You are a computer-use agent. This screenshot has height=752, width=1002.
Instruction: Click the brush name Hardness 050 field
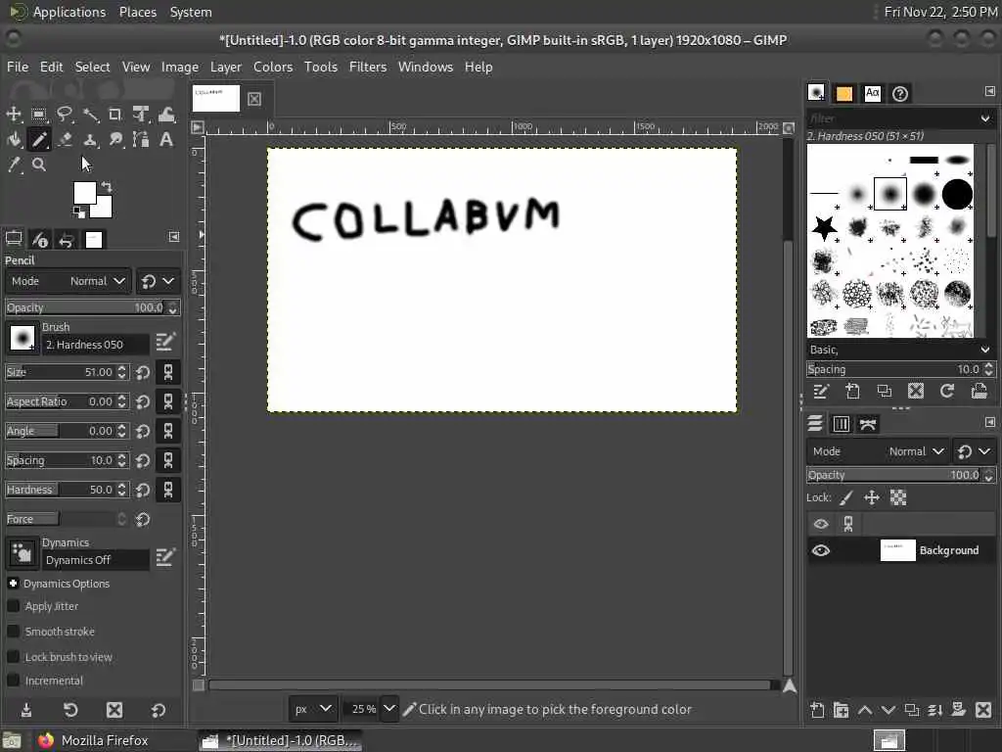pos(96,345)
